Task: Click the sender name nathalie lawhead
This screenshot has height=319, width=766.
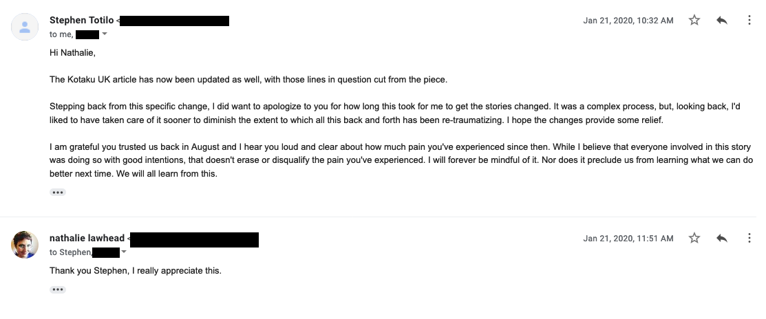Action: pos(87,239)
